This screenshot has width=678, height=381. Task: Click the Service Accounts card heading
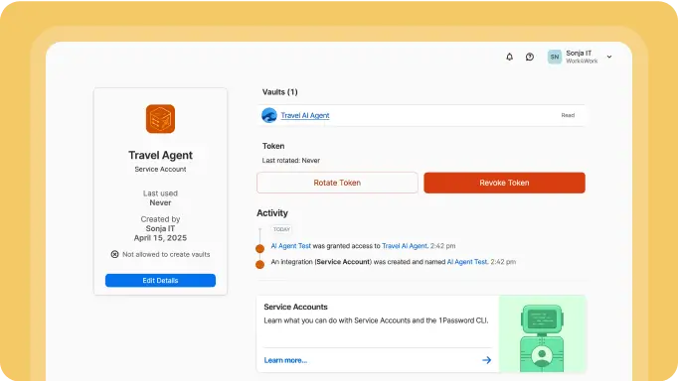(296, 307)
